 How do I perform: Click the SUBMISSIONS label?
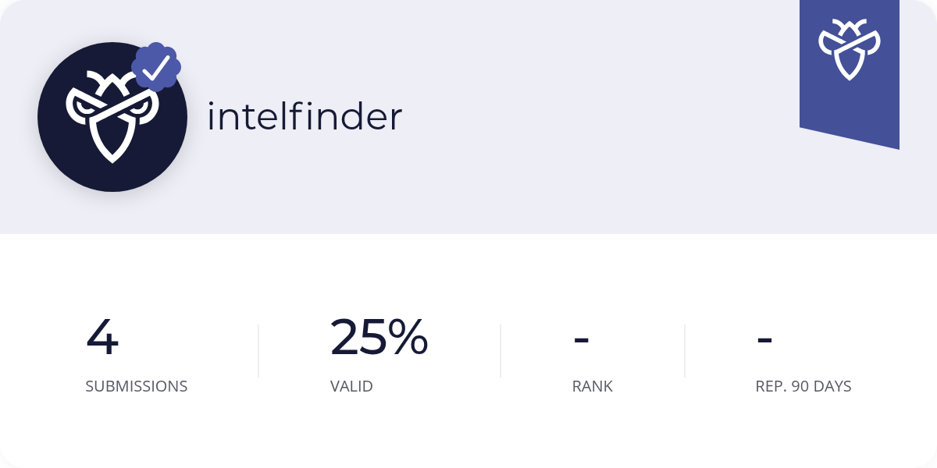[137, 386]
